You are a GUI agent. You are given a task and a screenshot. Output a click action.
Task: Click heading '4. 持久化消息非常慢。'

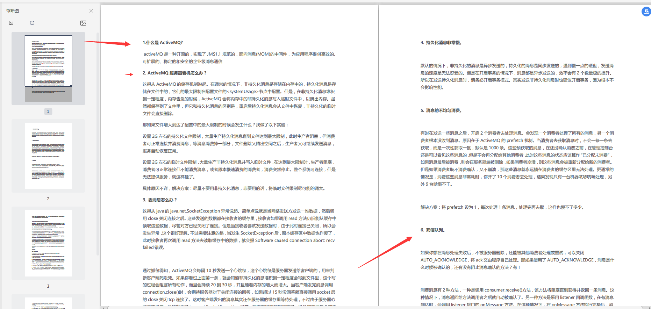click(x=441, y=43)
